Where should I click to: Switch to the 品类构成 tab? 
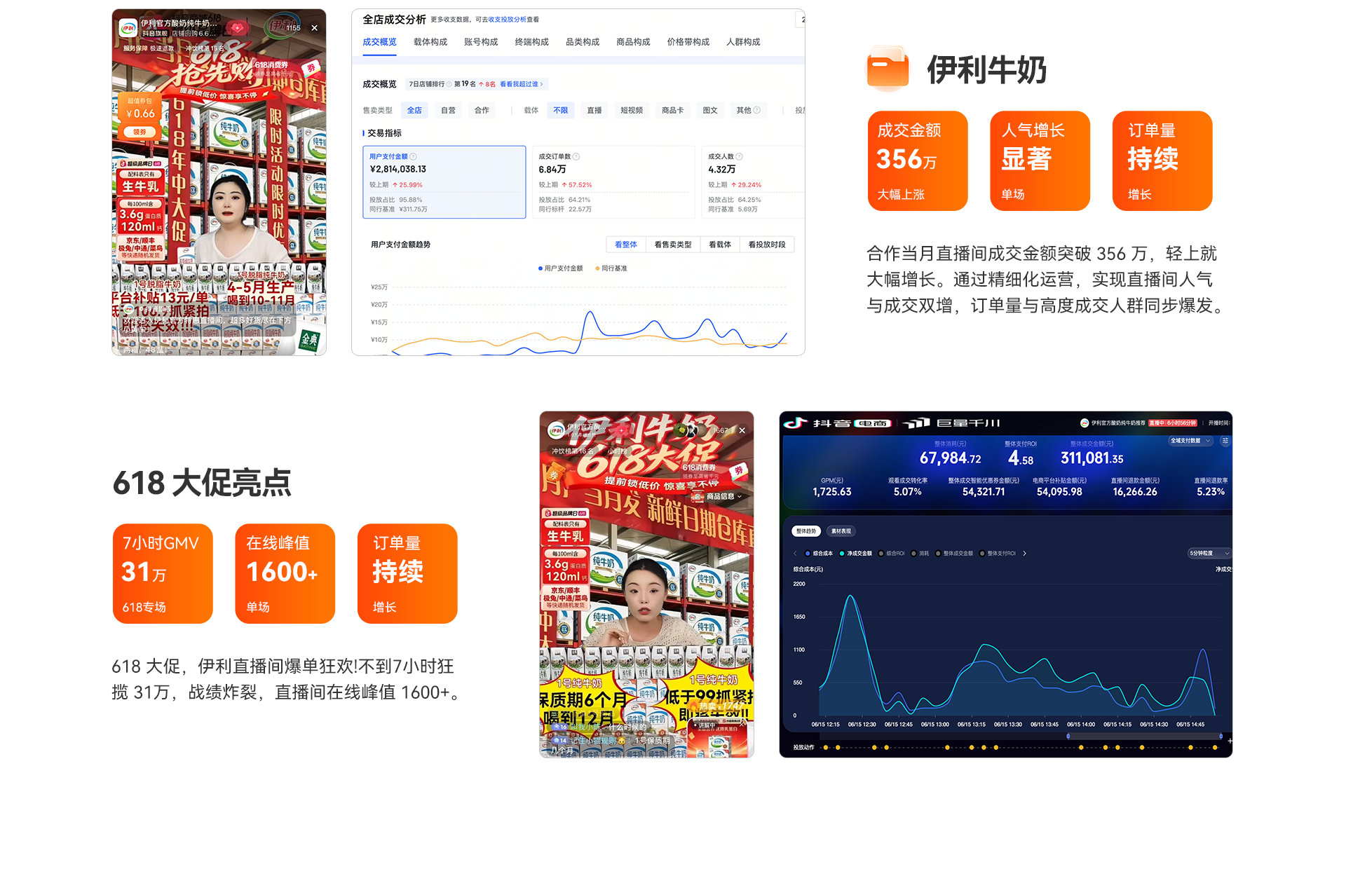[583, 42]
